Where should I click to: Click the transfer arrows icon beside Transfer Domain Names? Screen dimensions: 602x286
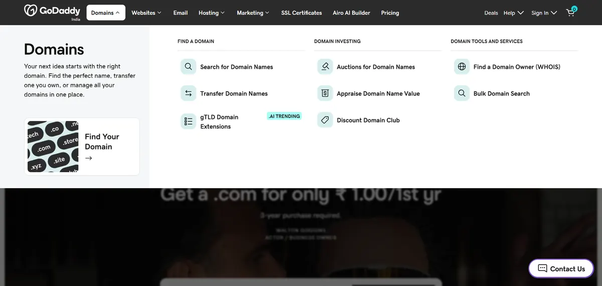click(x=188, y=93)
